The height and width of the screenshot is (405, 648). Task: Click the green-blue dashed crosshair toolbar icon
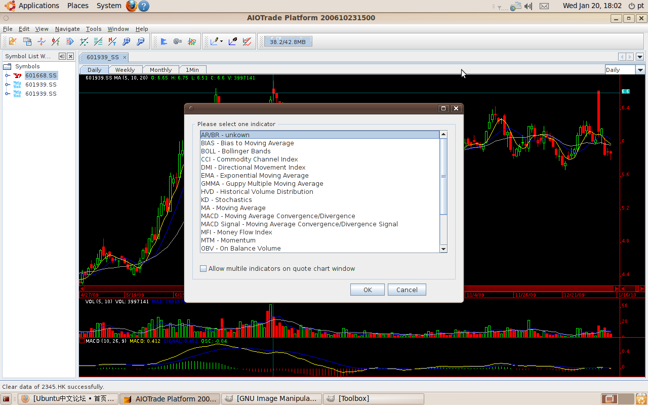pos(84,42)
